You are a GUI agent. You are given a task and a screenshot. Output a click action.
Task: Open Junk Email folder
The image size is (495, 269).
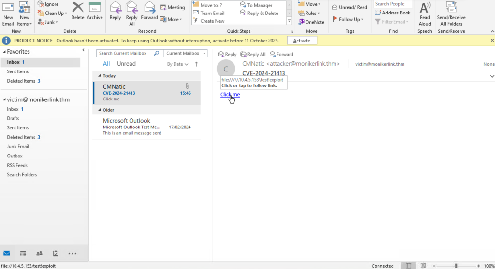pyautogui.click(x=18, y=146)
